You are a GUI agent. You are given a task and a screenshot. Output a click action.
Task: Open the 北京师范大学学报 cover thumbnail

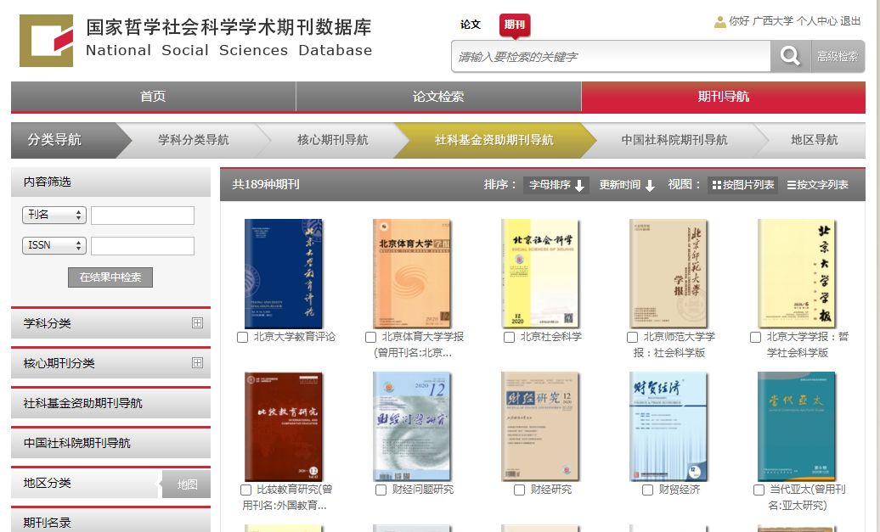point(668,273)
